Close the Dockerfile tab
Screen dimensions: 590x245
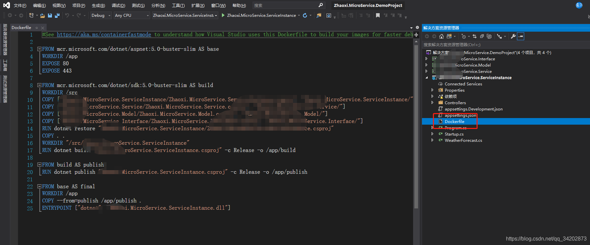(x=43, y=28)
